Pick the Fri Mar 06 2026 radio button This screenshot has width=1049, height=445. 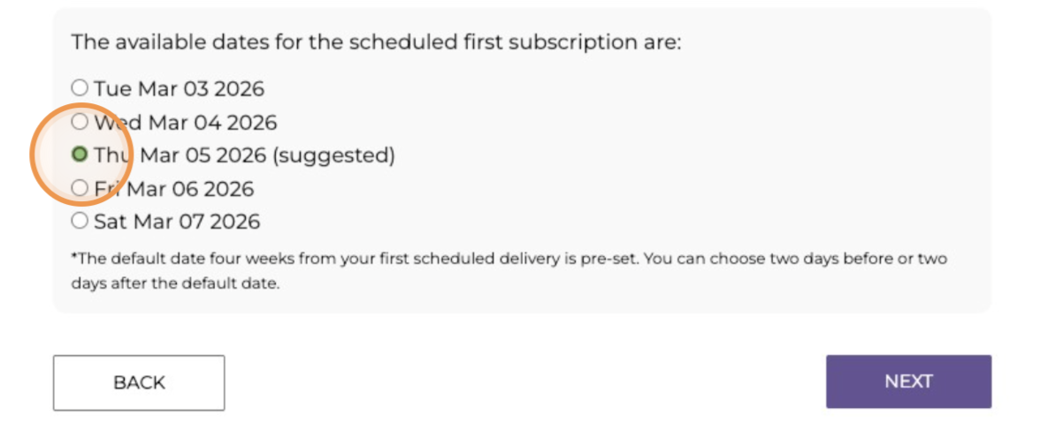[x=80, y=188]
